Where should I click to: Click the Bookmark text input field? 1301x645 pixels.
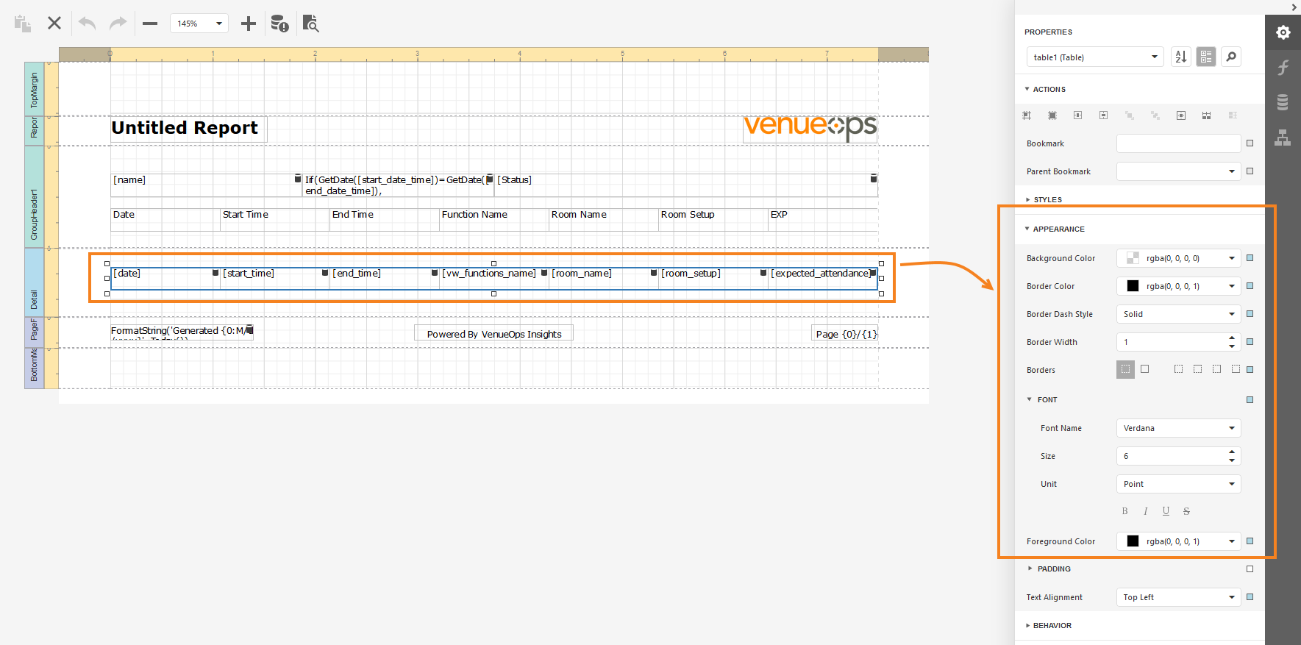(x=1179, y=143)
